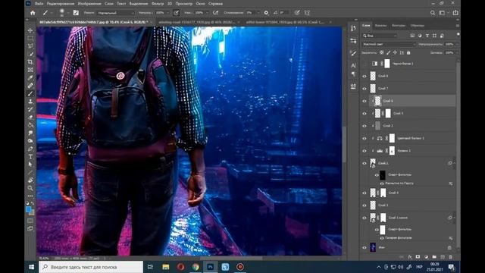Open the layer blend mode dropdown
Screen dimensions: 485x273
click(389, 44)
